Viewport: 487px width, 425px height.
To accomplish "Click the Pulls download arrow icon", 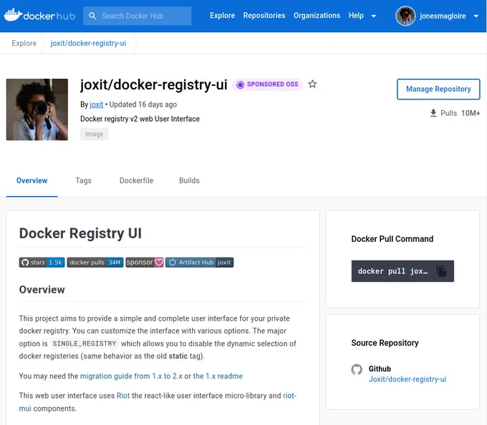I will (x=433, y=113).
